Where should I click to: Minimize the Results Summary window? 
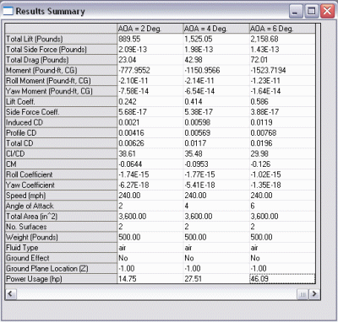pyautogui.click(x=296, y=11)
